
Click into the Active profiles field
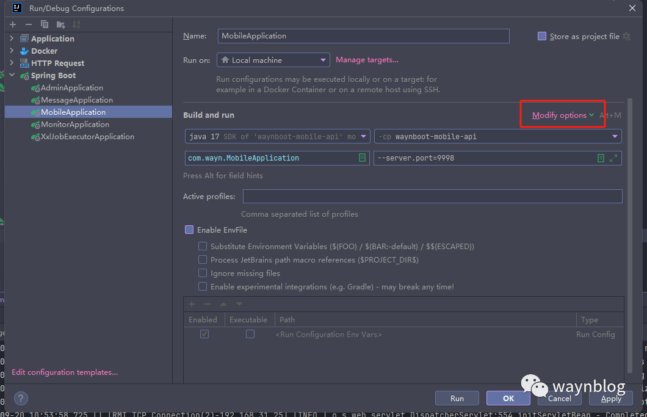pyautogui.click(x=432, y=196)
